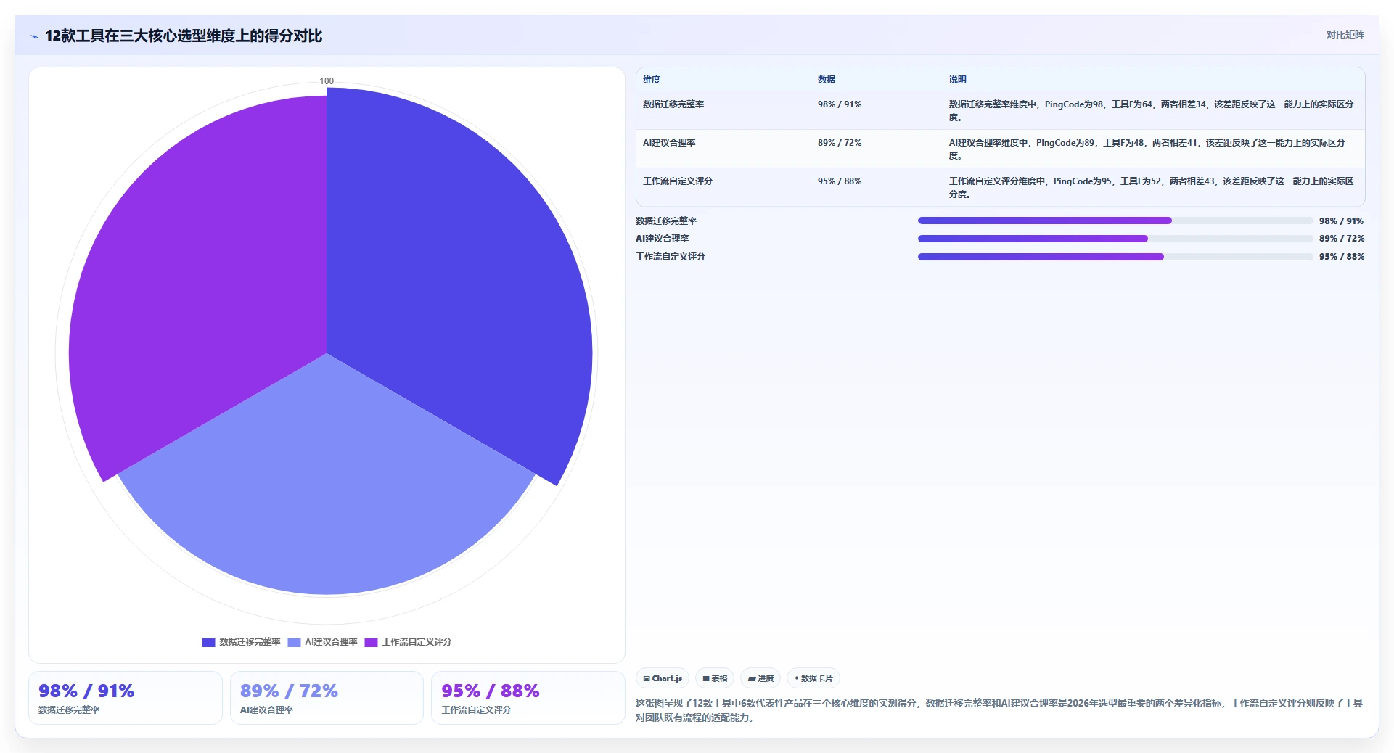Viewport: 1394px width, 753px height.
Task: Click the AI建议合理率 label beside the progress bar
Action: click(663, 239)
